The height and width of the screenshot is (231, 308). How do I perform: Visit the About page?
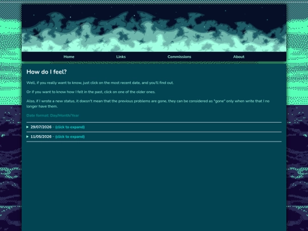coord(238,57)
